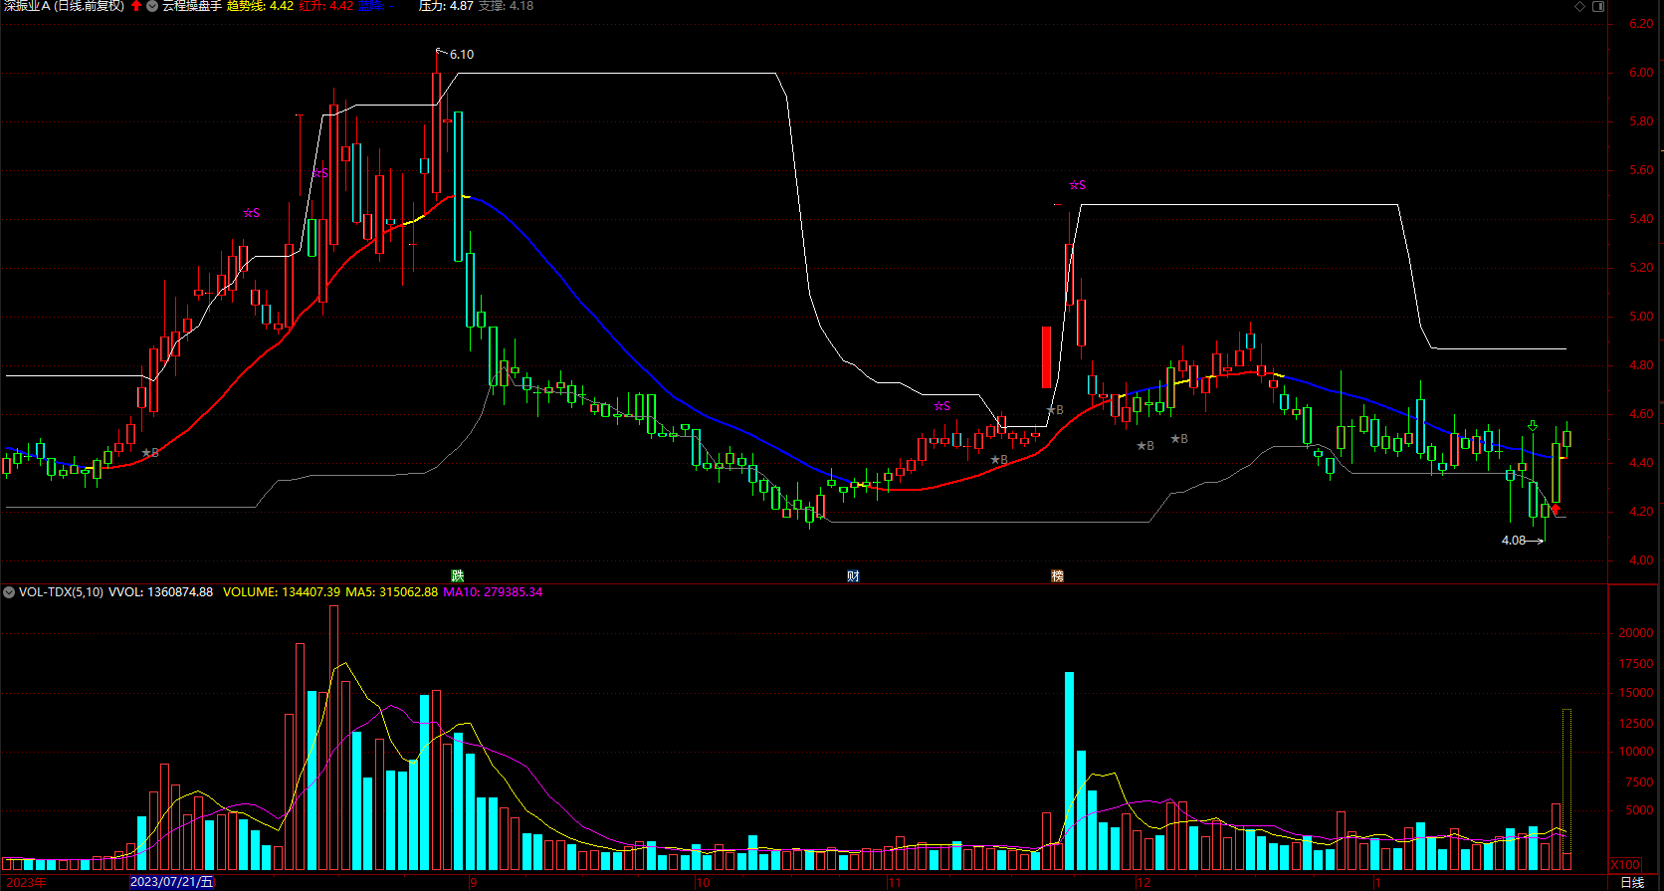Image resolution: width=1664 pixels, height=891 pixels.
Task: Switch period using 日线 button
Action: click(1632, 882)
